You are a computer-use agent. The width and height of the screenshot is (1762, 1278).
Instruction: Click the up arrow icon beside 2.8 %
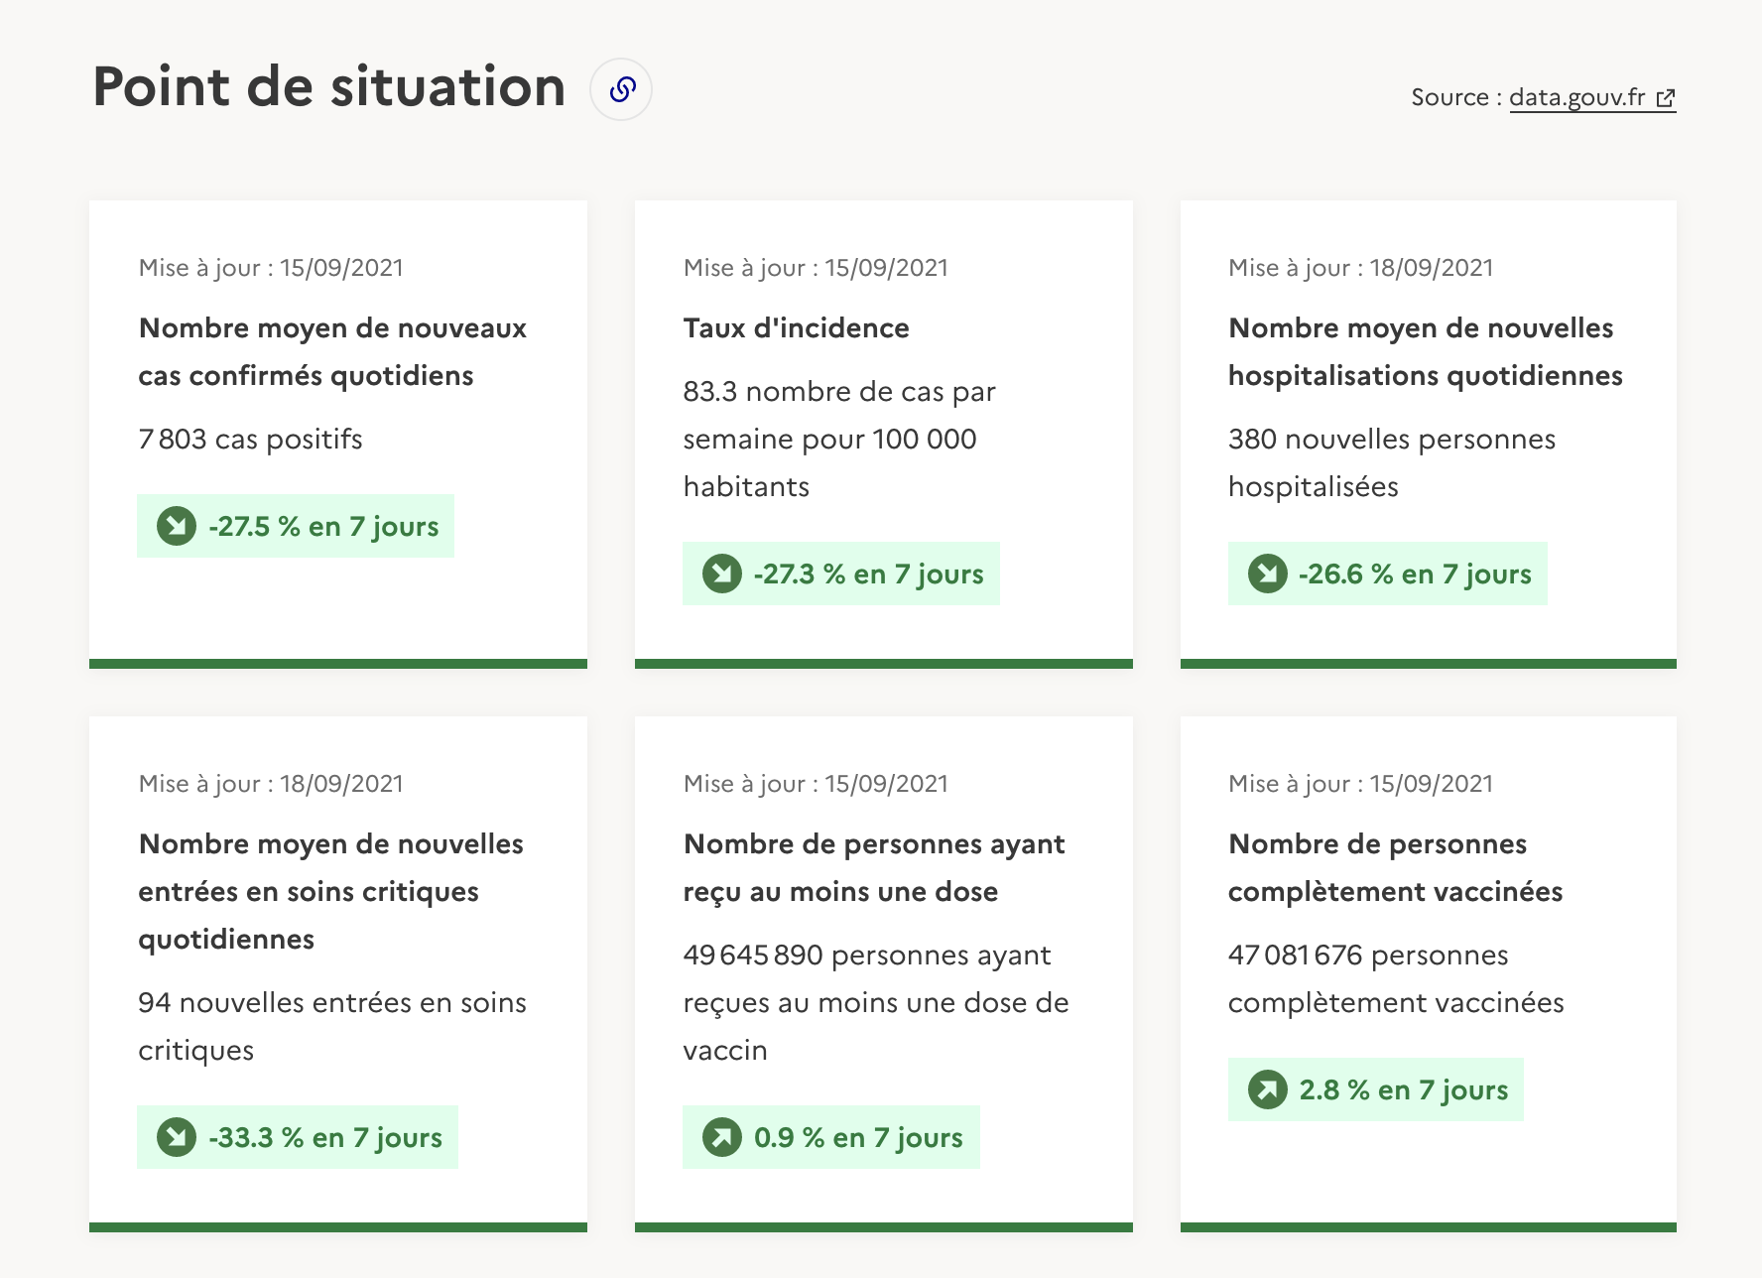tap(1268, 1089)
